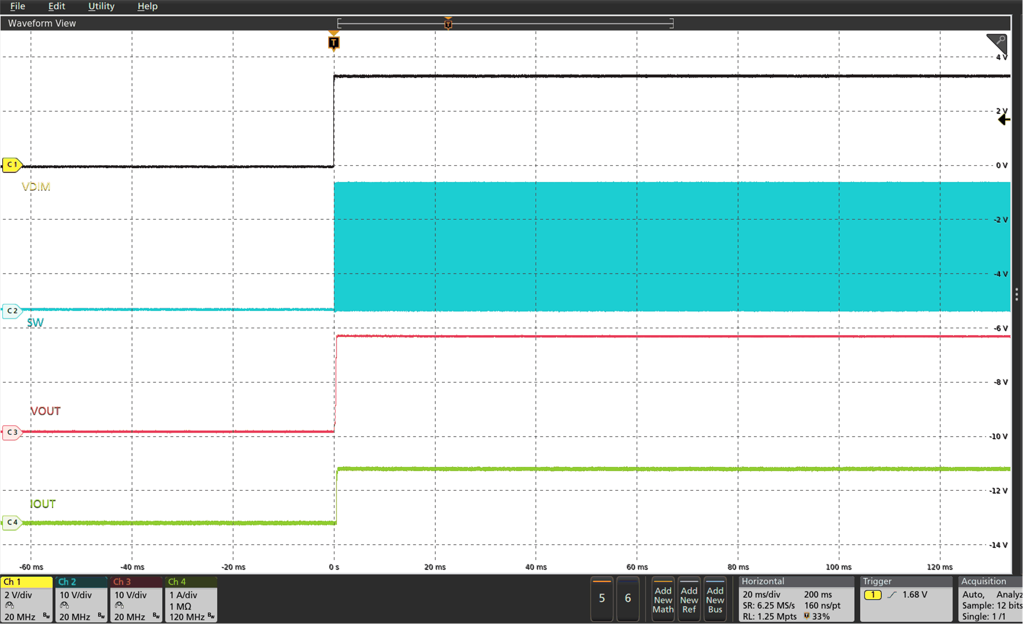Image resolution: width=1023 pixels, height=624 pixels.
Task: Toggle channel 6 display on
Action: [628, 599]
